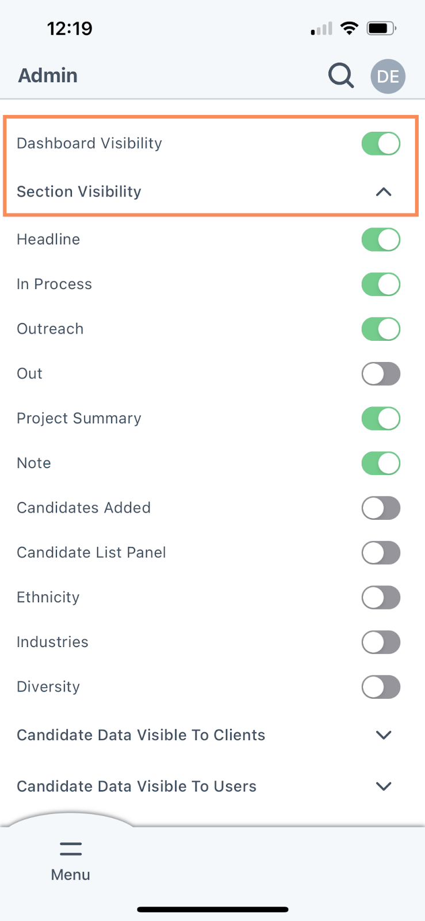Tap the DE profile avatar
The height and width of the screenshot is (921, 425).
point(388,76)
